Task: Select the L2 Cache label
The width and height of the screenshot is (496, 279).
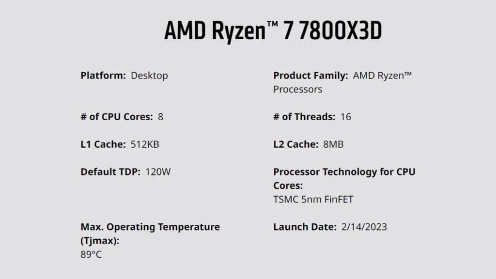Action: click(x=296, y=144)
